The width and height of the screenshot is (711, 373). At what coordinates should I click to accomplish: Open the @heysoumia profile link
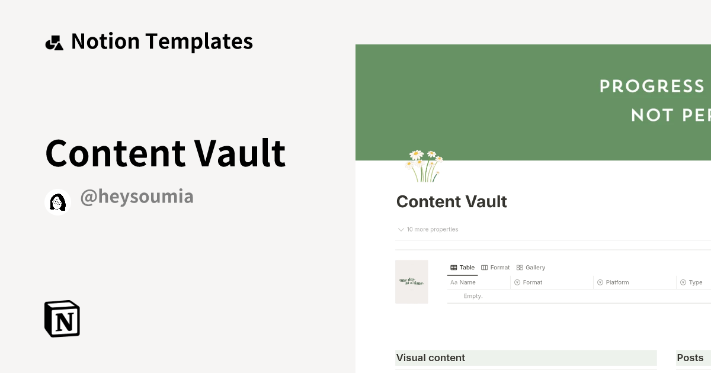point(137,196)
